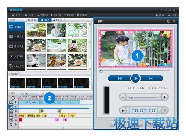Switch to the background music tab
The image size is (186, 137).
click(x=58, y=20)
